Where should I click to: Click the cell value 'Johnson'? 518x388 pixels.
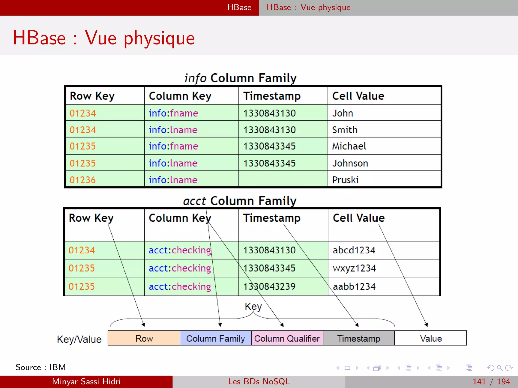click(350, 163)
